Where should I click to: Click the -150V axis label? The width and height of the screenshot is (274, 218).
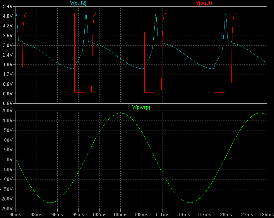[x=6, y=189]
